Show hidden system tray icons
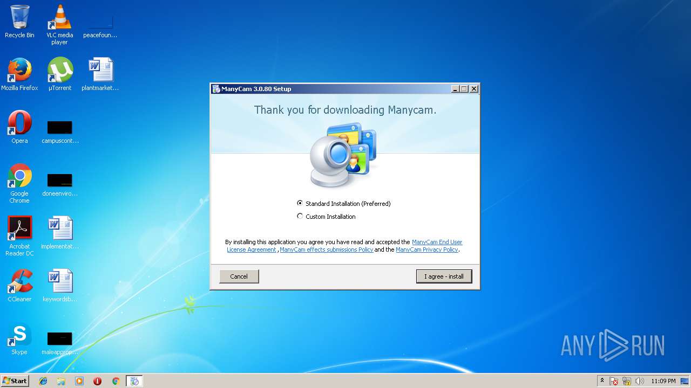Viewport: 691px width, 388px height. (x=602, y=381)
